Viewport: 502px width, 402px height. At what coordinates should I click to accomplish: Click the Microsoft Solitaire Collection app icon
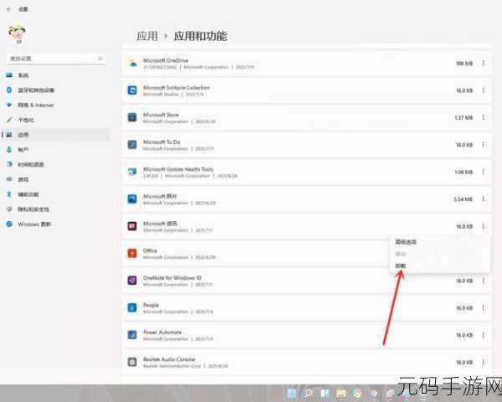pos(132,90)
